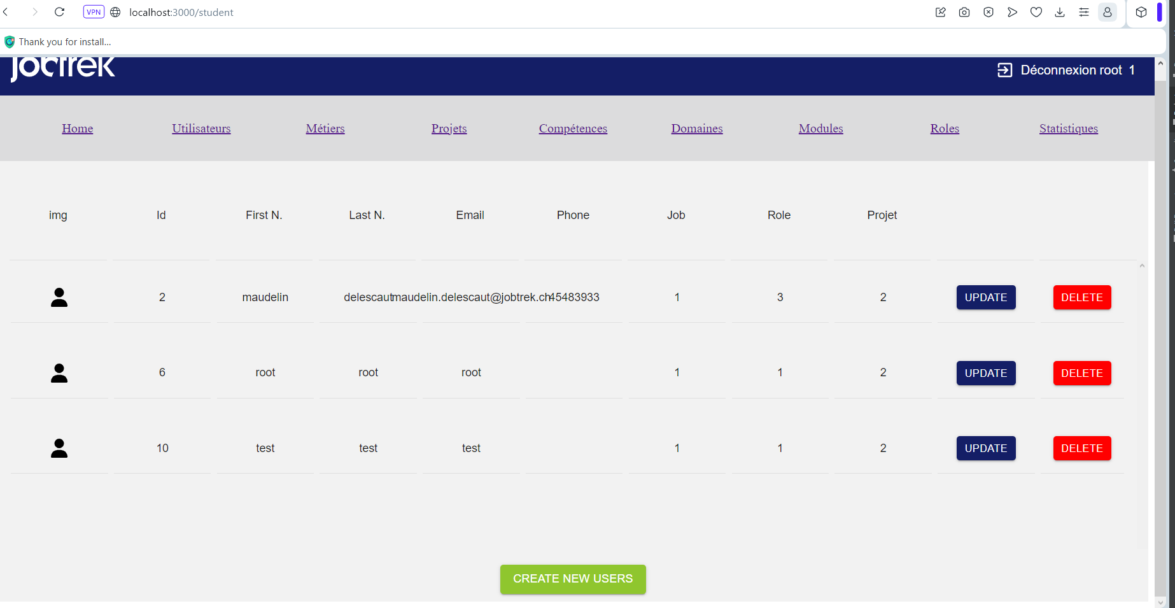Open the Métiers navigation link

[325, 129]
